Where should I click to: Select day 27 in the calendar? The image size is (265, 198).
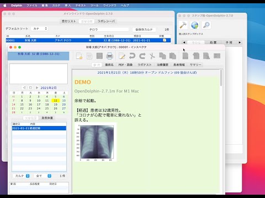64,108
